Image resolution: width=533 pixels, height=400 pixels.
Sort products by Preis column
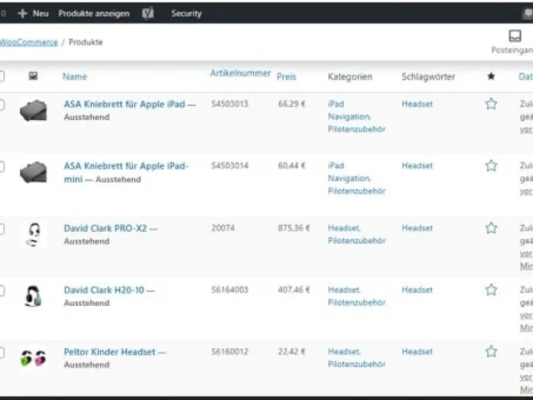point(286,77)
